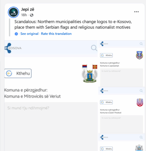Screen dimensions: 146x151
Task: Click the Zubin Potok municipality emblem
Action: [140, 102]
